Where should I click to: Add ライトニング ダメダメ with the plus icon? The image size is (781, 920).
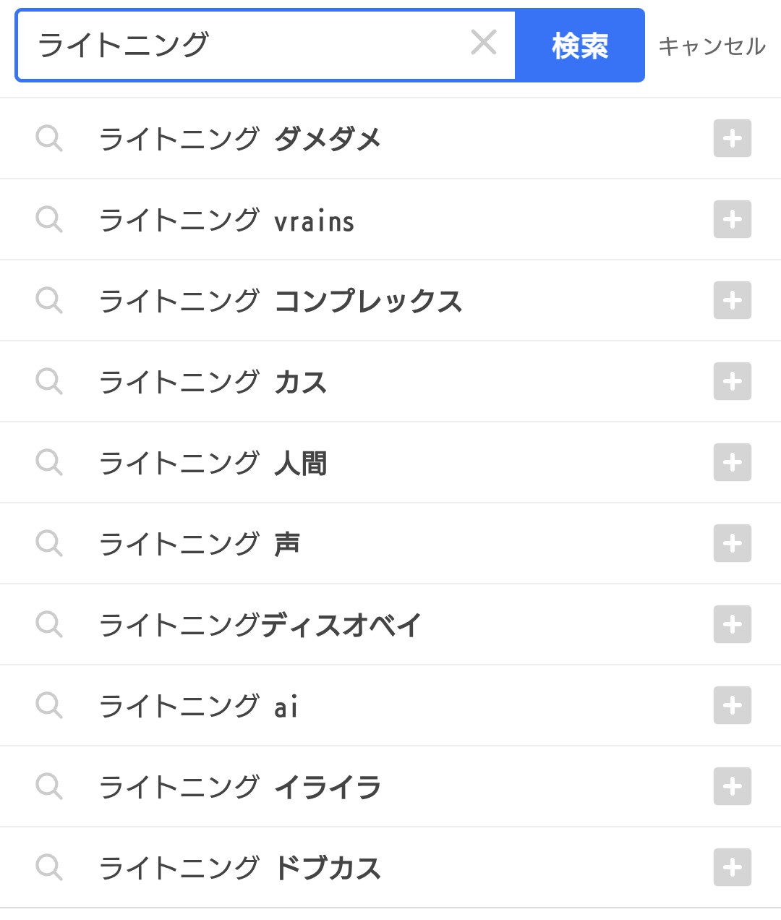coord(732,138)
